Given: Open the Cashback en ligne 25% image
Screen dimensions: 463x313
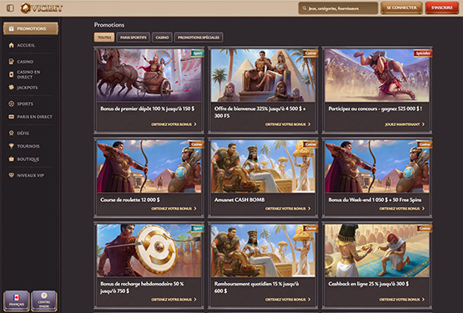Looking at the screenshot, I should tap(377, 250).
